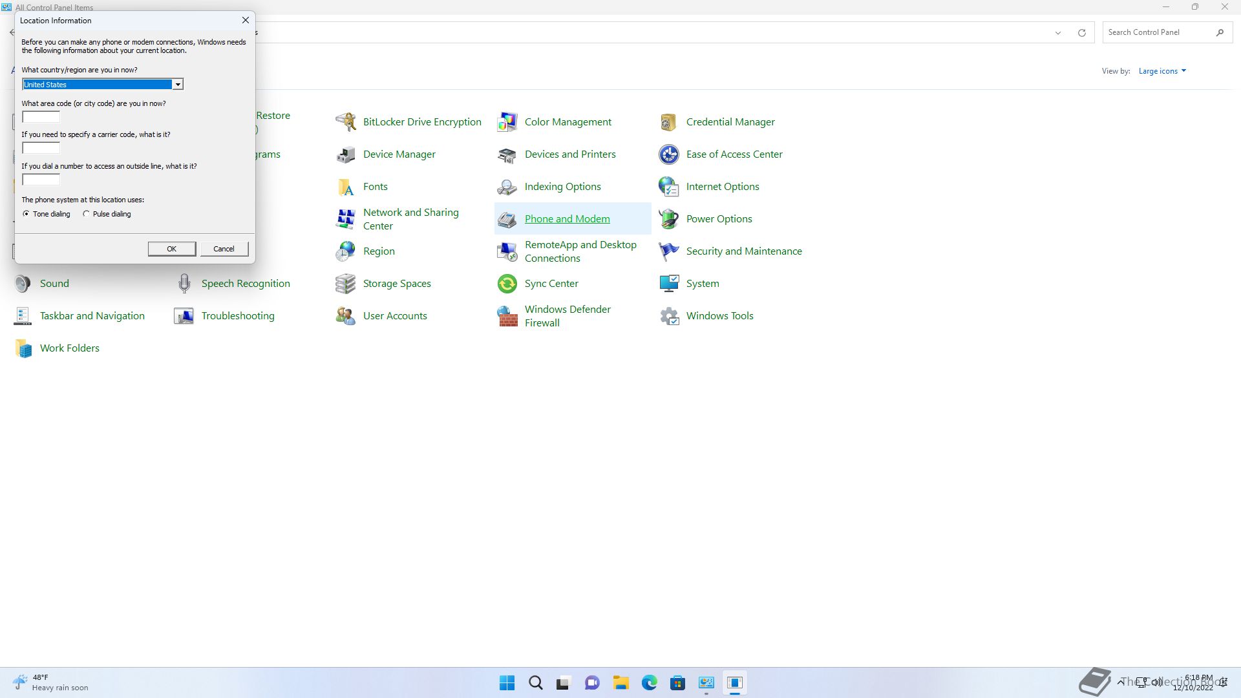The image size is (1241, 698).
Task: Launch Microsoft Edge from taskbar
Action: click(649, 682)
